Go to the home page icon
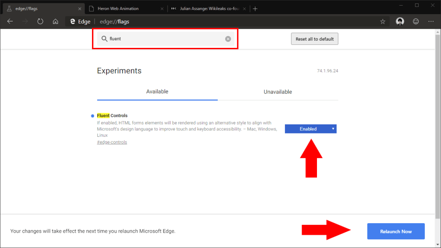Image resolution: width=441 pixels, height=248 pixels. point(55,21)
